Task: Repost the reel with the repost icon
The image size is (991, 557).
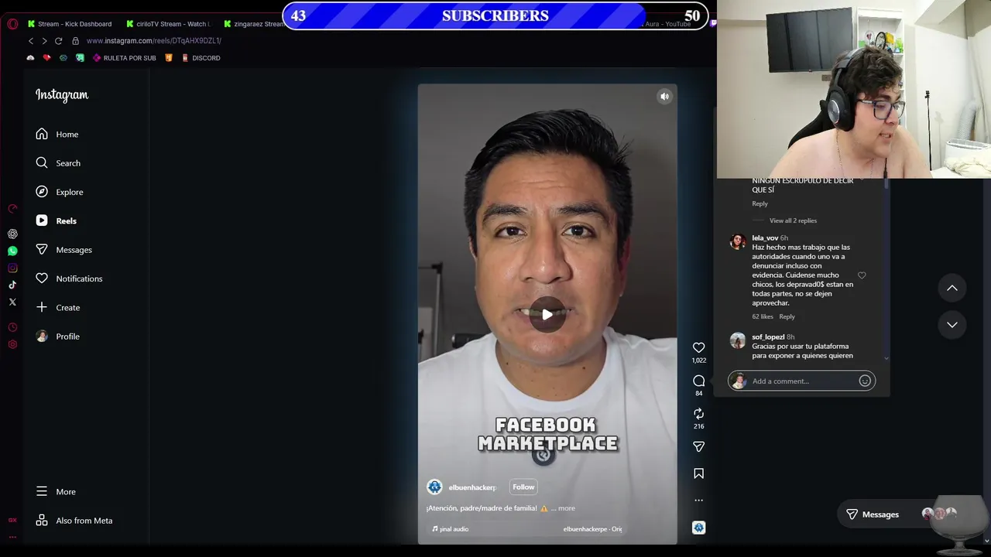Action: tap(698, 414)
